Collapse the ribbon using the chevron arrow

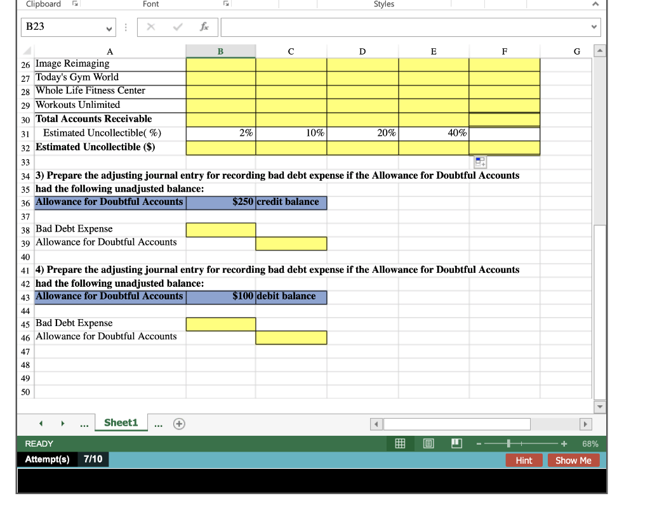tap(595, 4)
